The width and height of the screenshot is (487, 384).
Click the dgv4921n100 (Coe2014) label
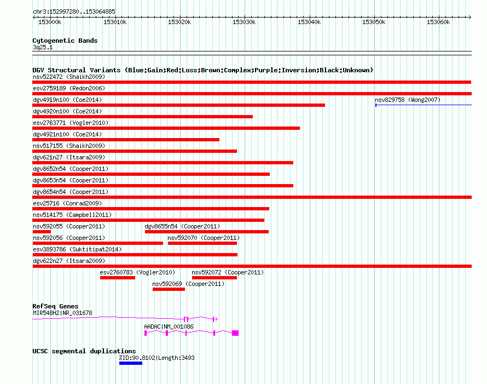67,134
